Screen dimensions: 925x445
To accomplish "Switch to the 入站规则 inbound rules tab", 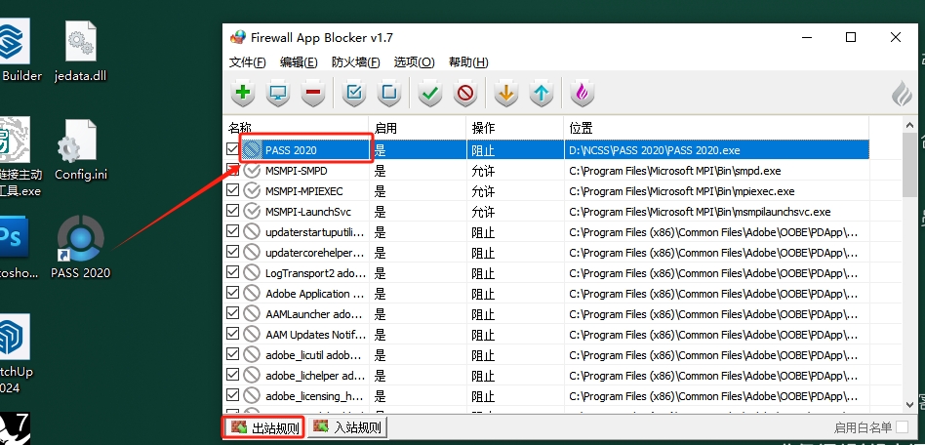I will [347, 427].
